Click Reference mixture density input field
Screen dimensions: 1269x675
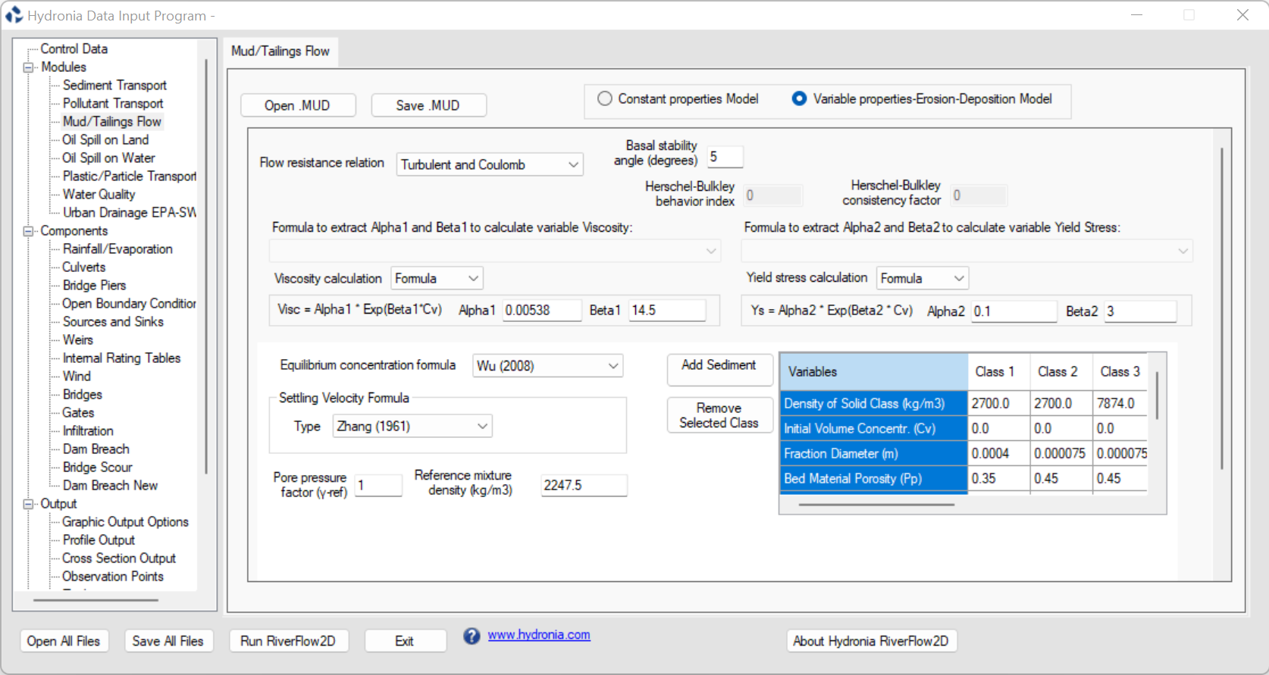tap(584, 485)
